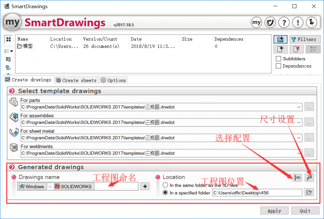The image size is (324, 219).
Task: Click the For assemblies cube icon
Action: point(14,117)
